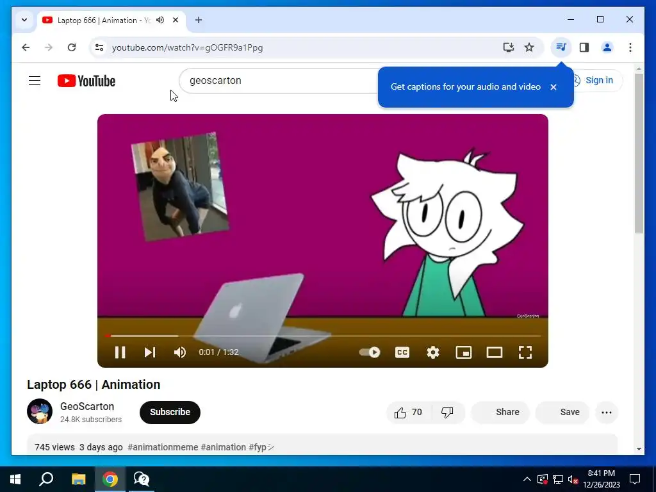Reload the page
The width and height of the screenshot is (656, 492).
click(x=72, y=47)
